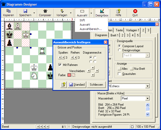161x130 pixels.
Task: Click the help icon button in dialog
Action: (x=63, y=85)
